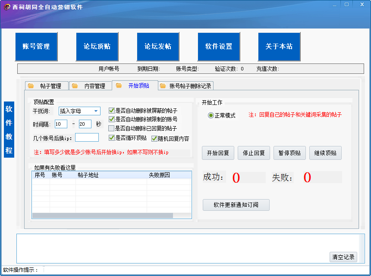Toggle 随机回复内容 checkbox
Viewport: 371px width, 276px height.
point(154,139)
